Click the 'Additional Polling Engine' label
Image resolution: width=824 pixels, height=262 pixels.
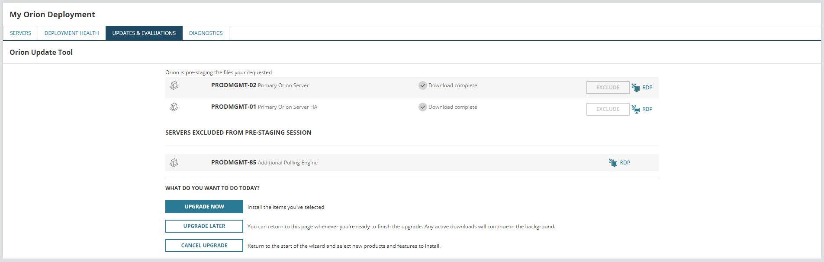pos(288,163)
